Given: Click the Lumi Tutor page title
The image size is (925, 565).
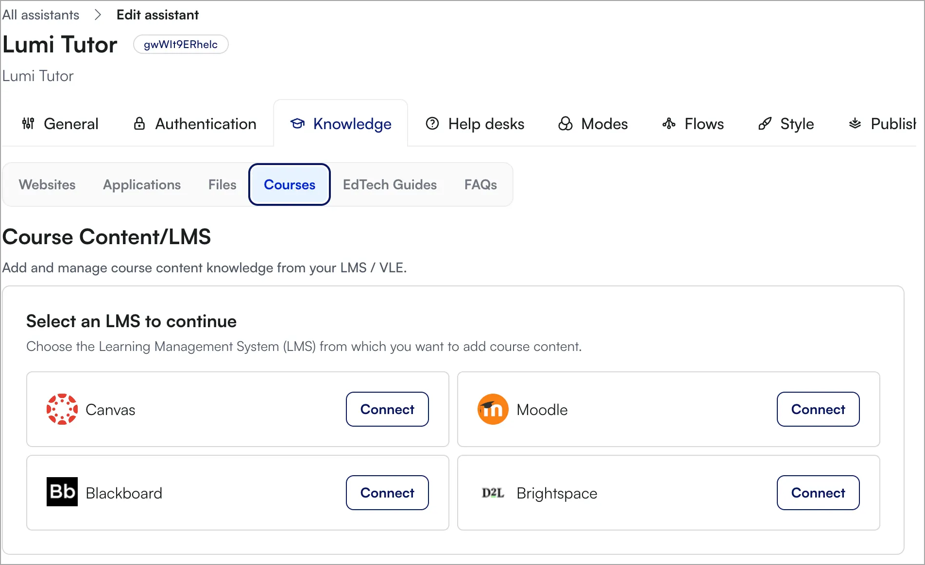Looking at the screenshot, I should click(60, 45).
